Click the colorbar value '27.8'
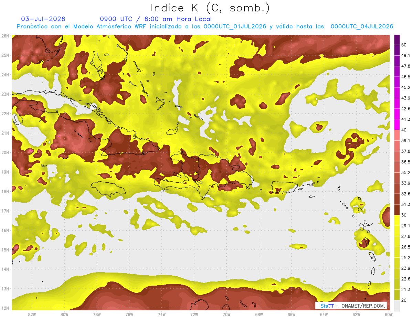The width and height of the screenshot is (413, 319). 406,236
